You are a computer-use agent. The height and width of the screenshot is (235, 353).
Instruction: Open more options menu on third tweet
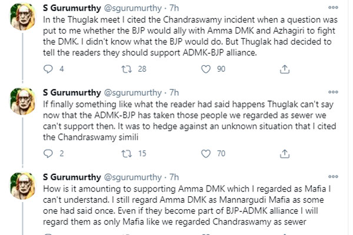(333, 176)
